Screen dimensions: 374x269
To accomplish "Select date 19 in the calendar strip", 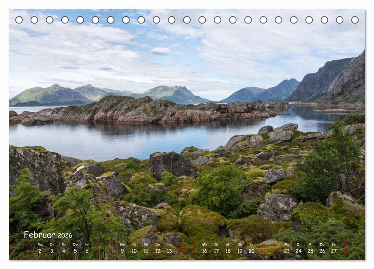I will tap(240, 251).
